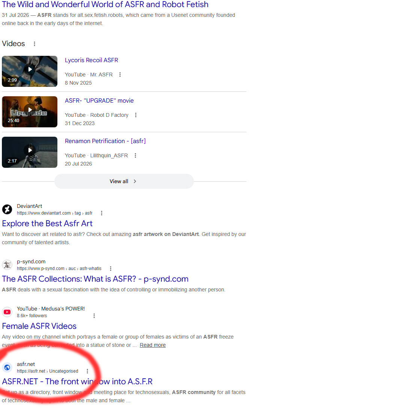
Task: Open the ASFR.NET front window result title
Action: tap(77, 382)
